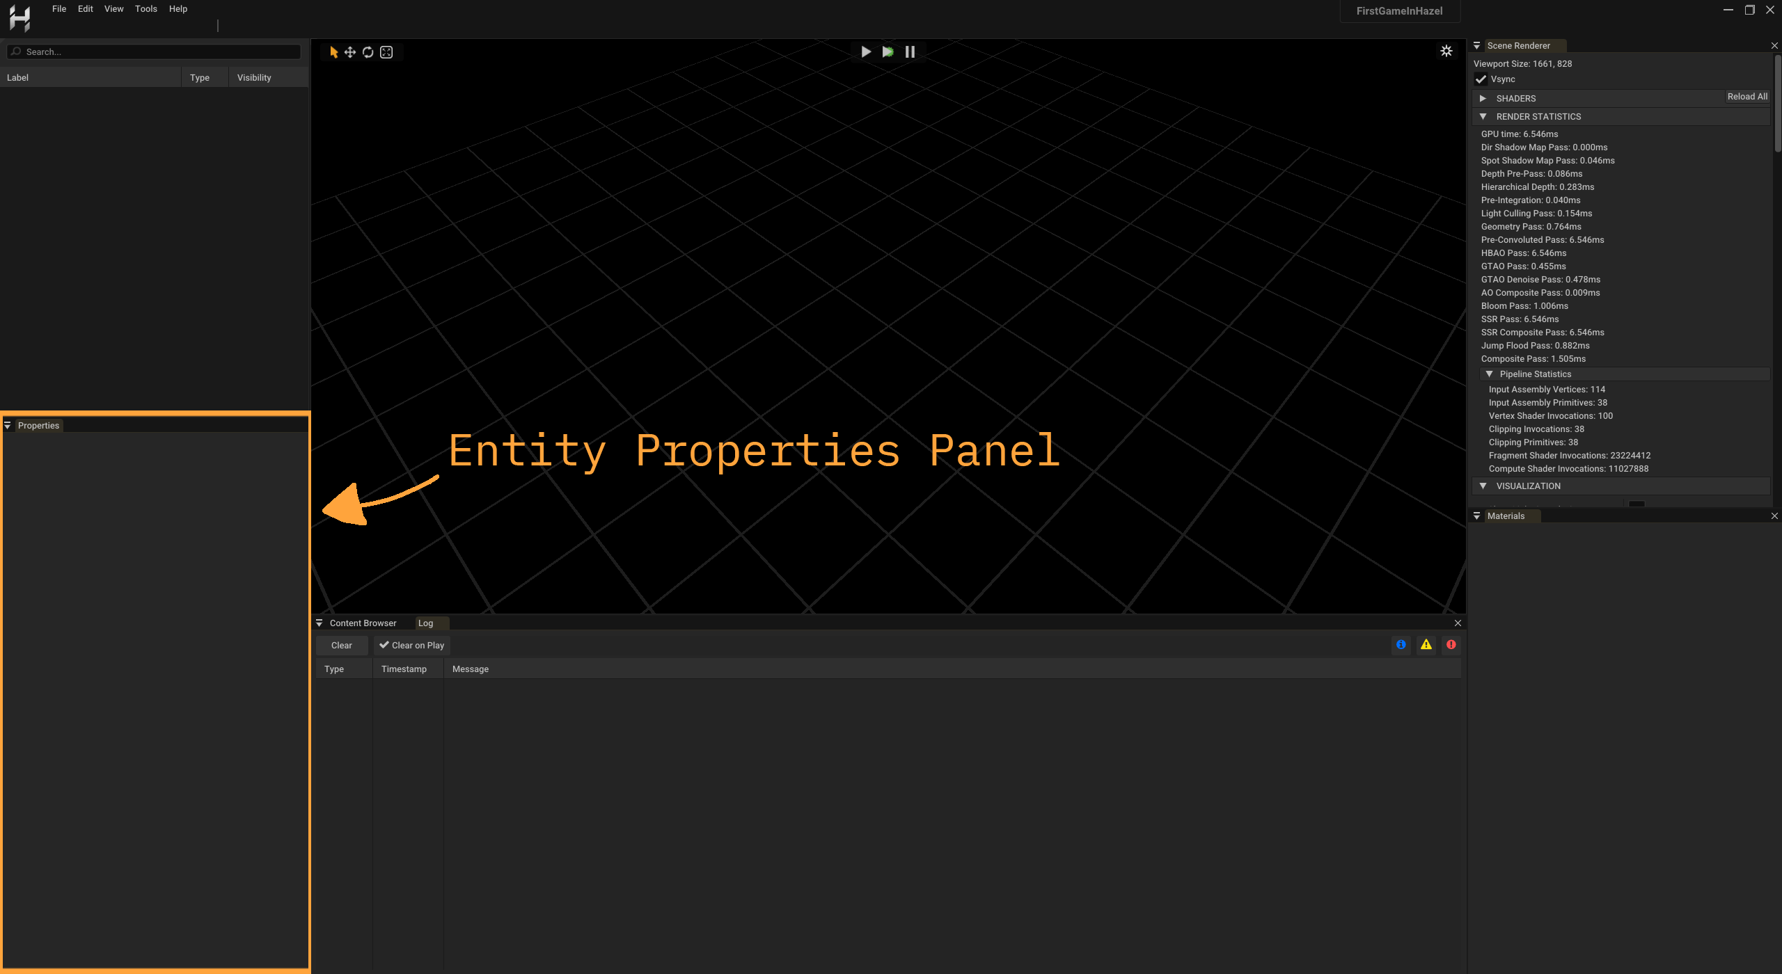The image size is (1782, 974).
Task: Open viewport settings via gear icon
Action: pos(1446,51)
